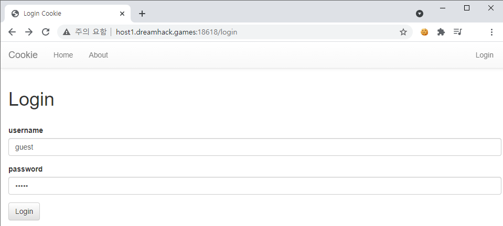Select the Login Cookie tab
Image resolution: width=503 pixels, height=226 pixels.
[x=68, y=14]
